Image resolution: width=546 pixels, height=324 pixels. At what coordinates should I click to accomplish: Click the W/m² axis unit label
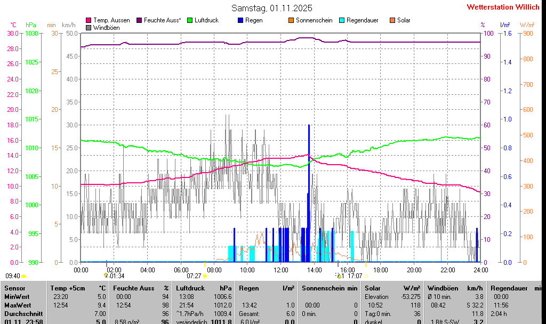click(527, 25)
